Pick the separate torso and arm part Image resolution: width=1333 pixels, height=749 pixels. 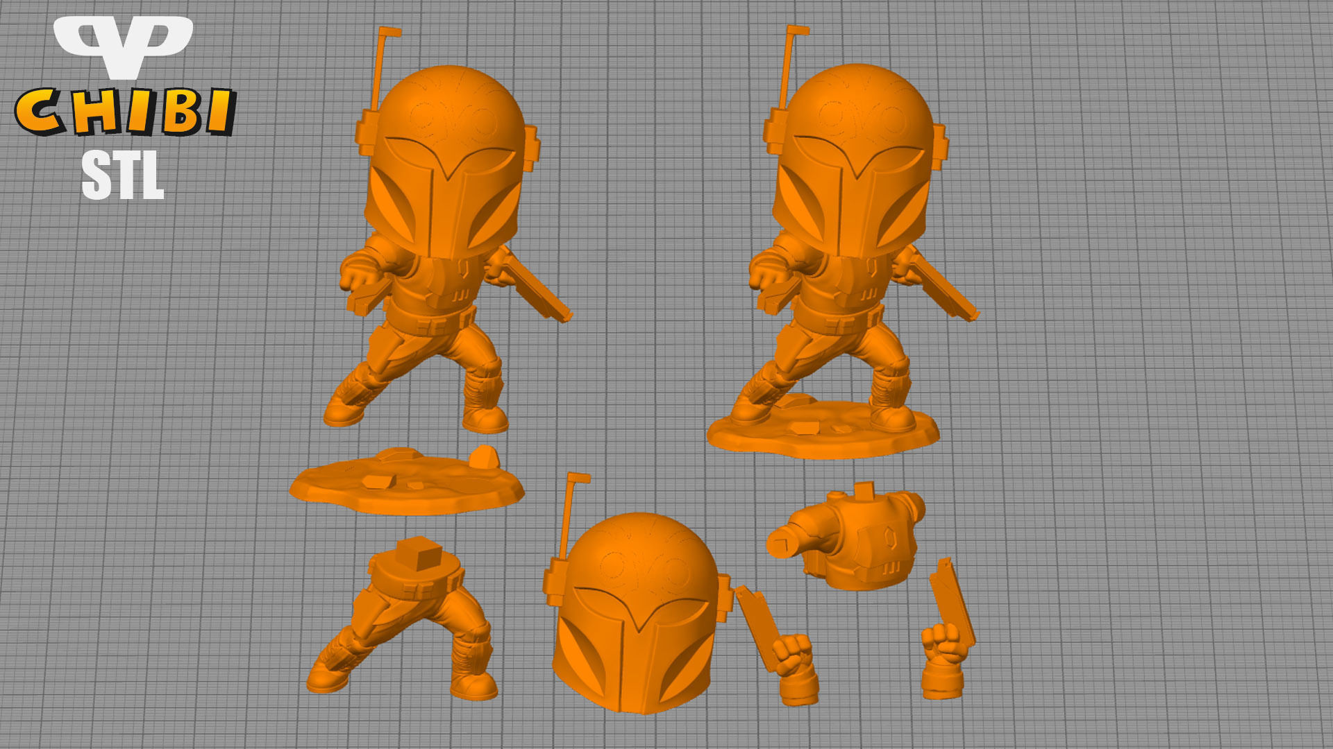point(846,537)
